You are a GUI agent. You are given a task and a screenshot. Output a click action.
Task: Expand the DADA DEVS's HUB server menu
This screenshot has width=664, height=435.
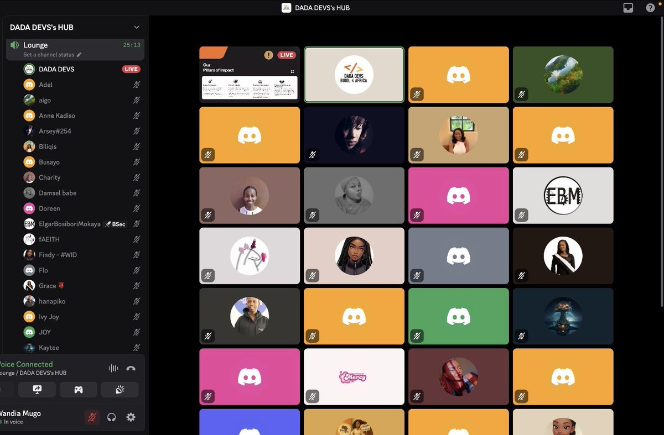(137, 27)
